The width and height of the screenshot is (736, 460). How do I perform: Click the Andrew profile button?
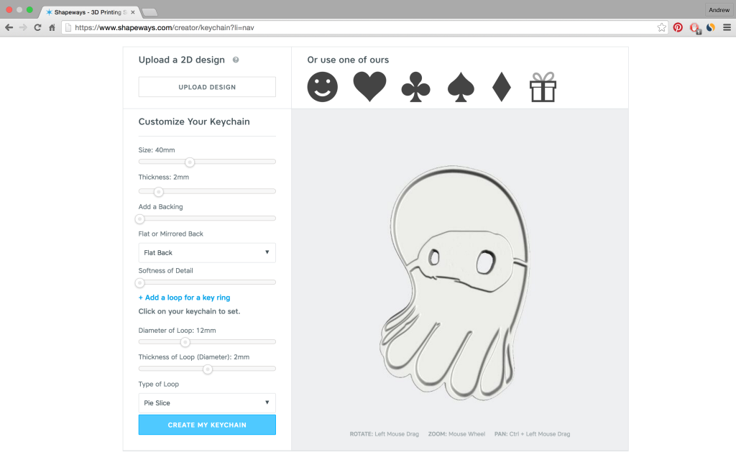click(x=719, y=10)
